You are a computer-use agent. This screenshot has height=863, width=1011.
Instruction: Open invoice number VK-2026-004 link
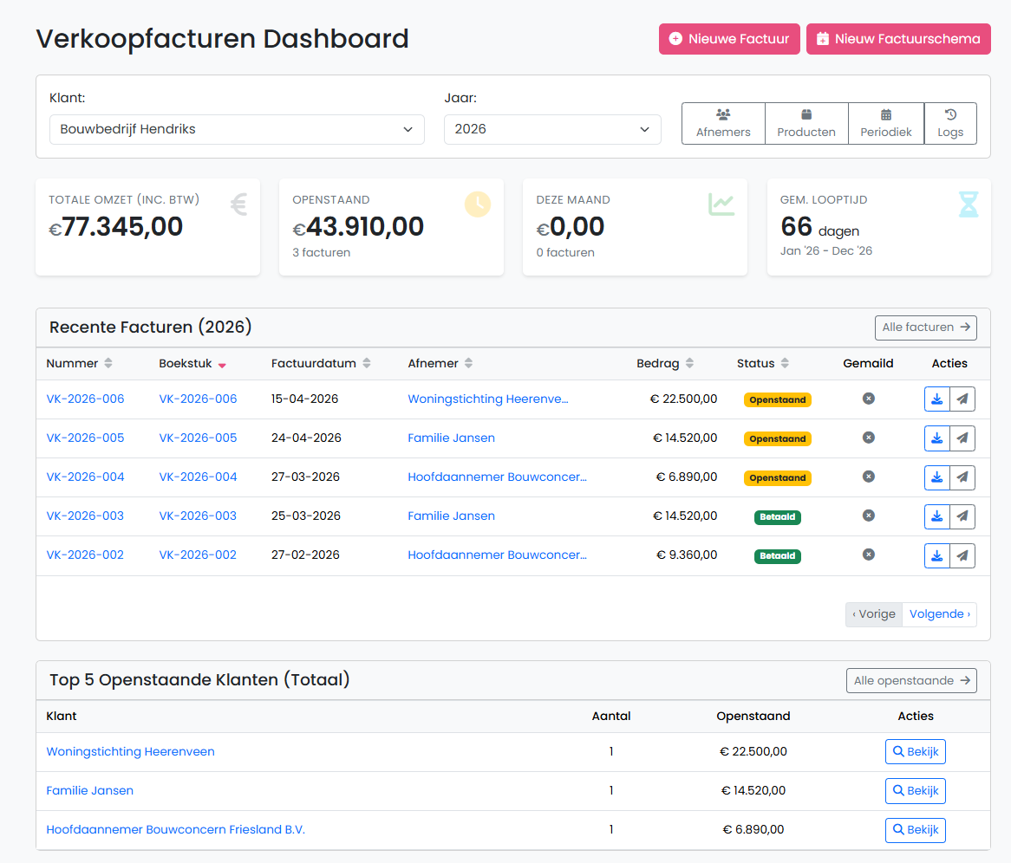click(x=85, y=477)
